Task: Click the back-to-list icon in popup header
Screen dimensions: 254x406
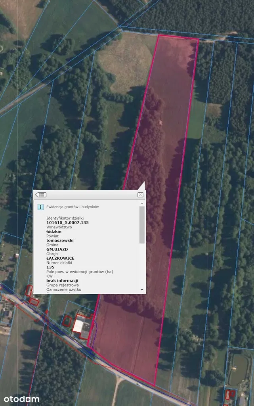Action: point(41,195)
